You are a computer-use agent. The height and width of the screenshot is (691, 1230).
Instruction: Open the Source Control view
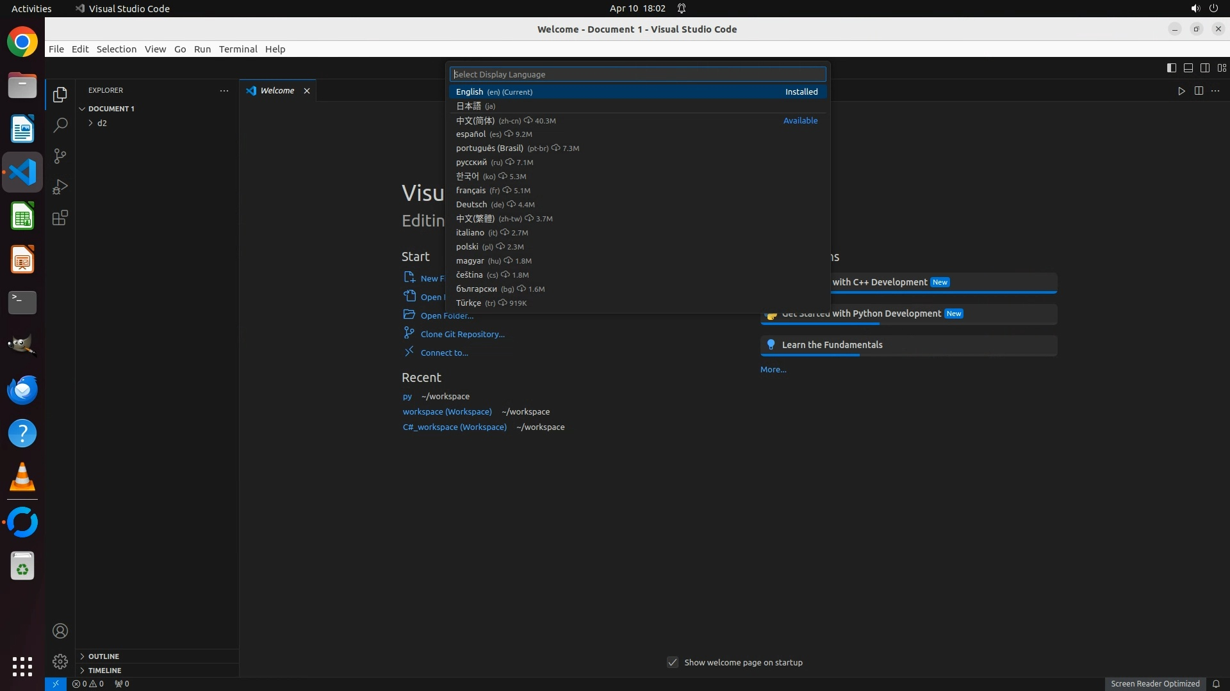pyautogui.click(x=60, y=156)
